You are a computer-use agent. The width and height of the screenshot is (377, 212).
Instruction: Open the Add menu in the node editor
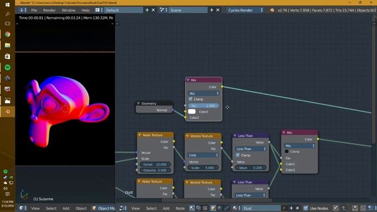pyautogui.click(x=166, y=208)
